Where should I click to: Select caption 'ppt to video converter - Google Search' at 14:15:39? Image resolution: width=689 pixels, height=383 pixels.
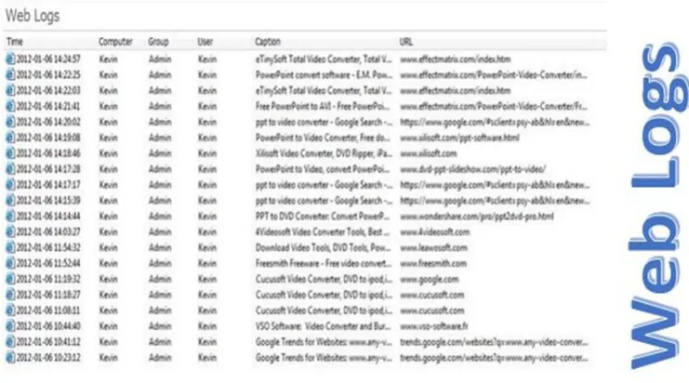[324, 201]
